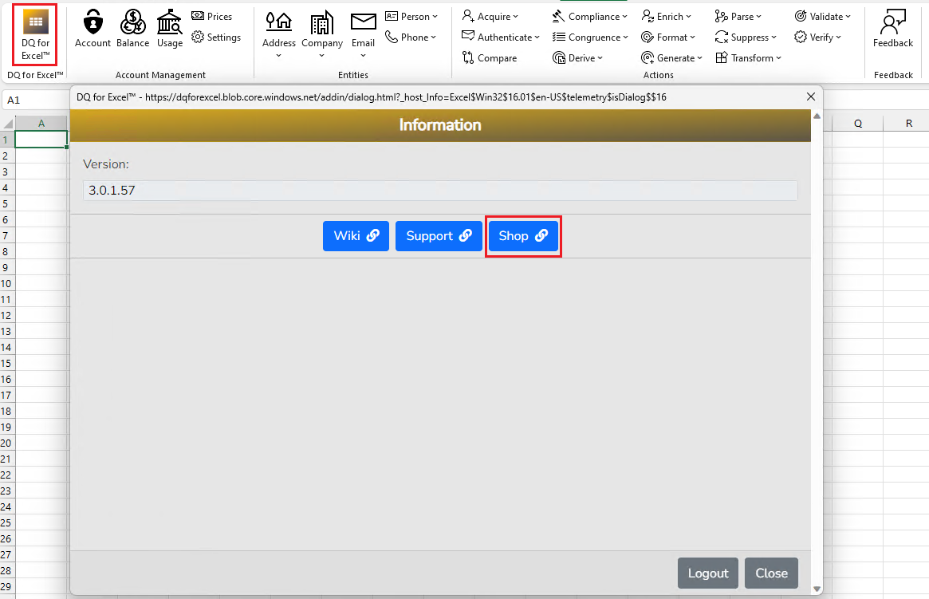Select column Q header
Screen dimensions: 929x599
pos(858,124)
